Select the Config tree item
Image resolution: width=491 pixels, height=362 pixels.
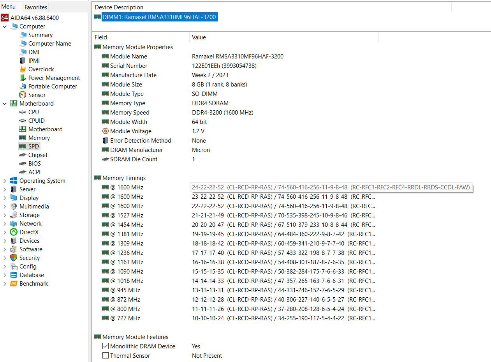coord(28,266)
